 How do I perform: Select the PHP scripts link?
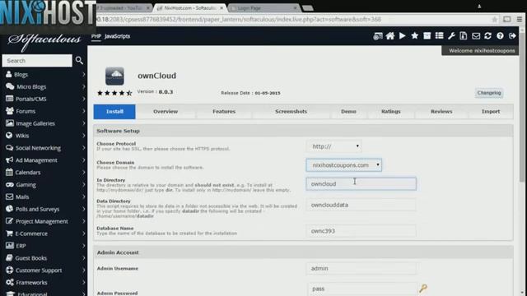click(x=96, y=36)
